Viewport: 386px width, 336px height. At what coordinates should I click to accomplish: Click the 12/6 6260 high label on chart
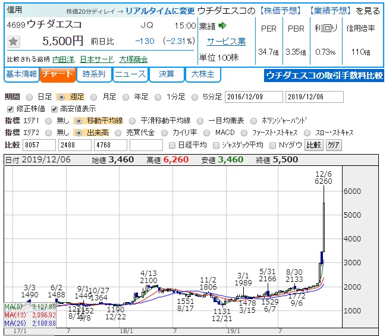click(x=324, y=177)
